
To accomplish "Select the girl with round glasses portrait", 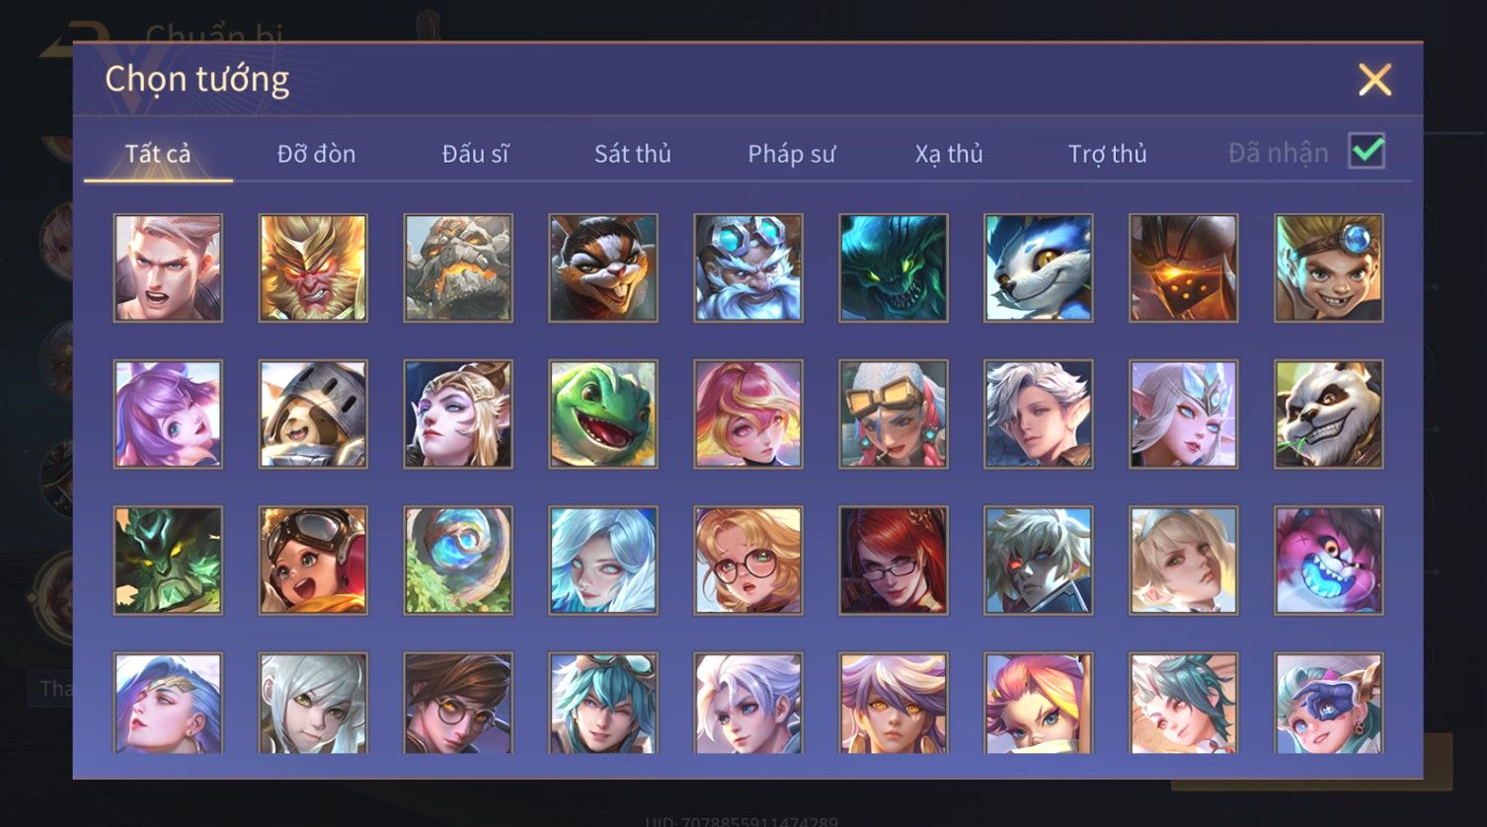I will [748, 561].
